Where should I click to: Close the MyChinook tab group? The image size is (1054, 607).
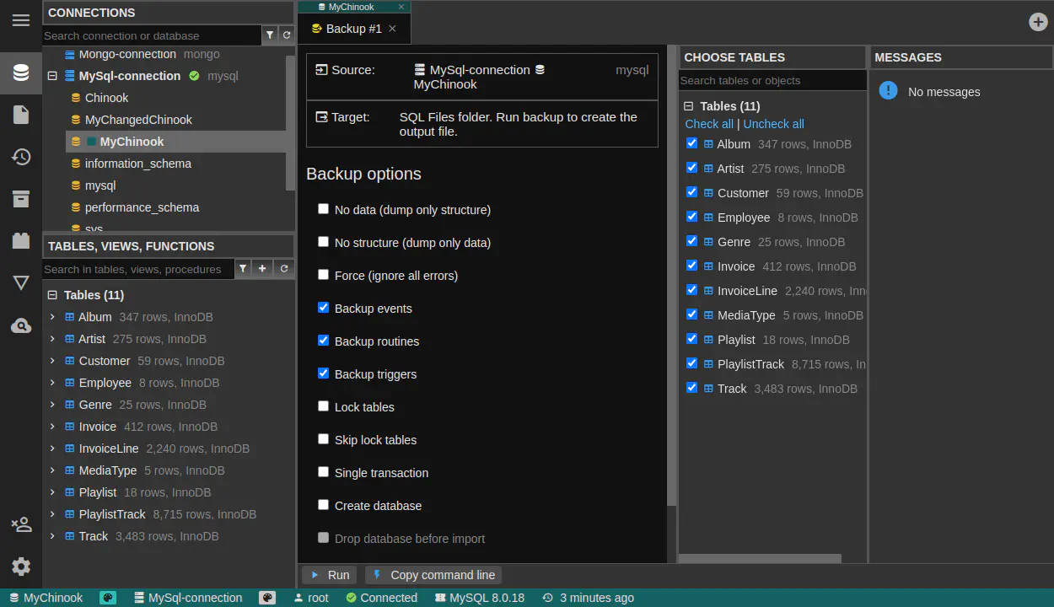(x=401, y=7)
